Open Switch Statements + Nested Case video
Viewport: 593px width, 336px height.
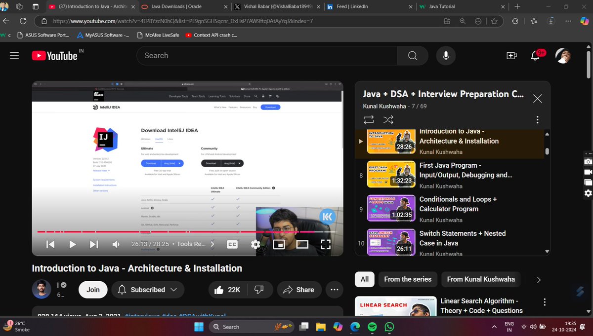pyautogui.click(x=449, y=243)
